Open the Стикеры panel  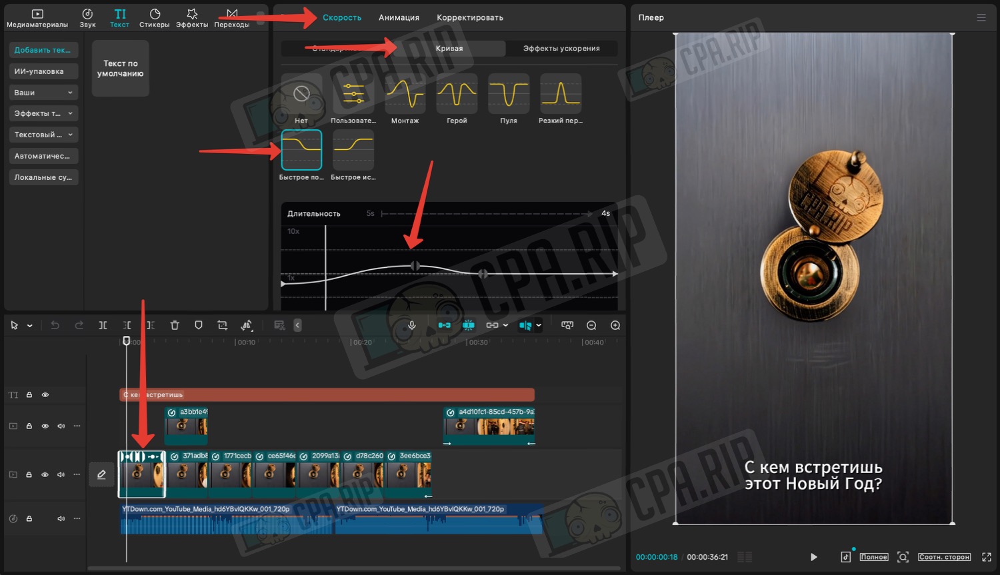point(154,18)
